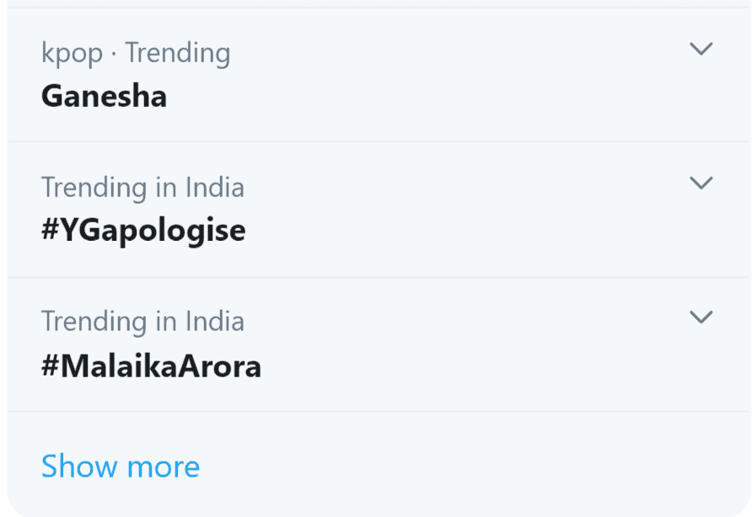Show options chevron for #MalaikaArora trend
The width and height of the screenshot is (752, 517).
(701, 317)
